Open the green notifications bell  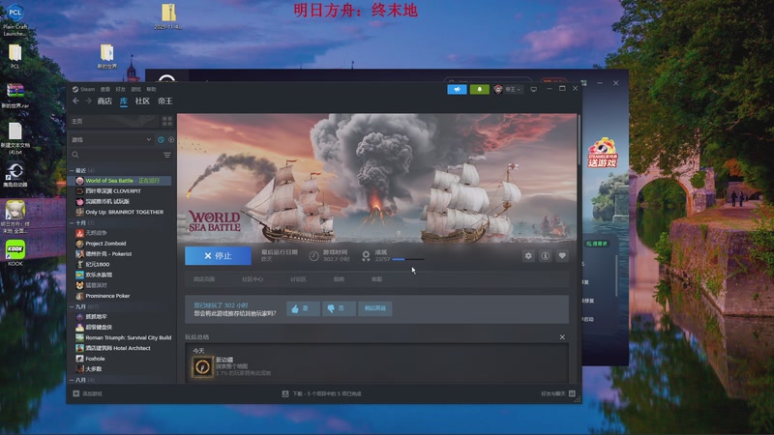479,89
